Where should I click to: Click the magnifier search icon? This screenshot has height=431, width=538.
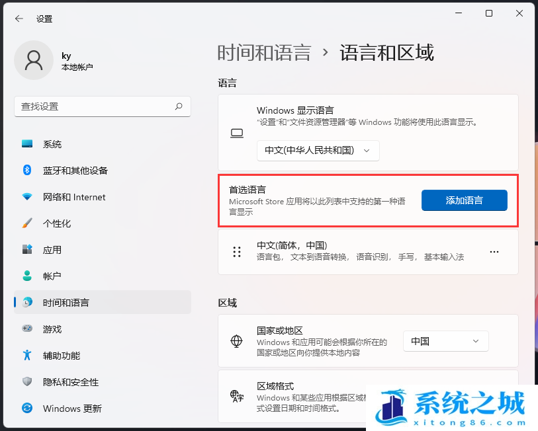click(179, 106)
